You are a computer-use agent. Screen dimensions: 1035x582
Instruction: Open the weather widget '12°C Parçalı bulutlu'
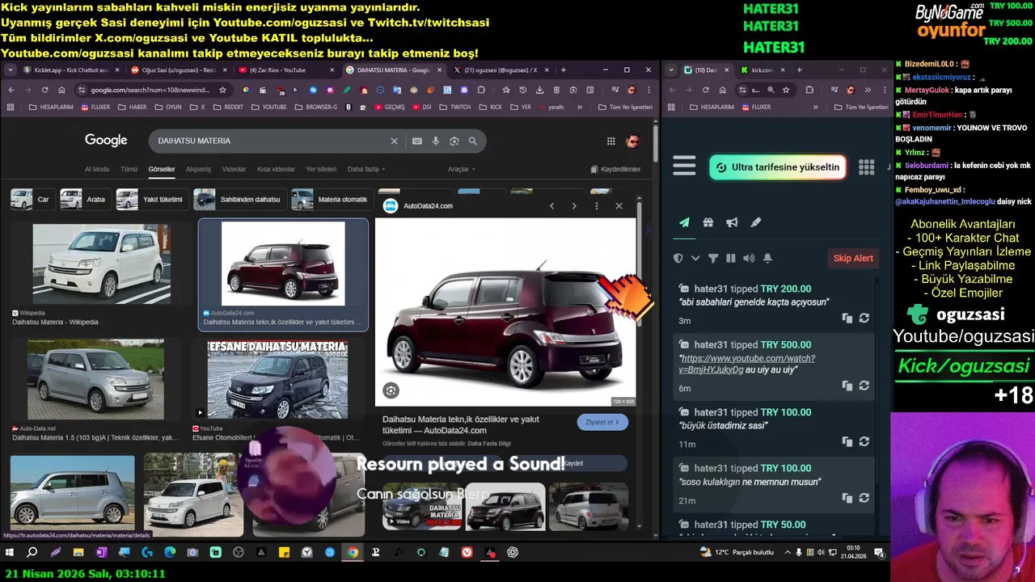[x=736, y=552]
